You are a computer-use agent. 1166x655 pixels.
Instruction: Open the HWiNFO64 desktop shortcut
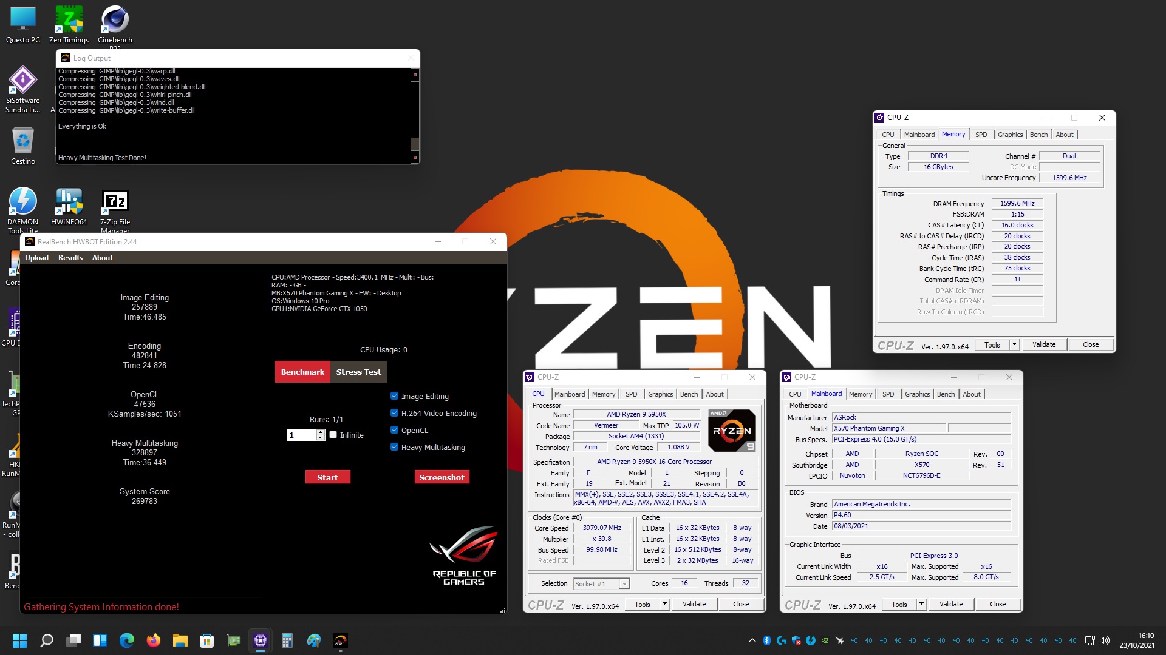tap(69, 207)
